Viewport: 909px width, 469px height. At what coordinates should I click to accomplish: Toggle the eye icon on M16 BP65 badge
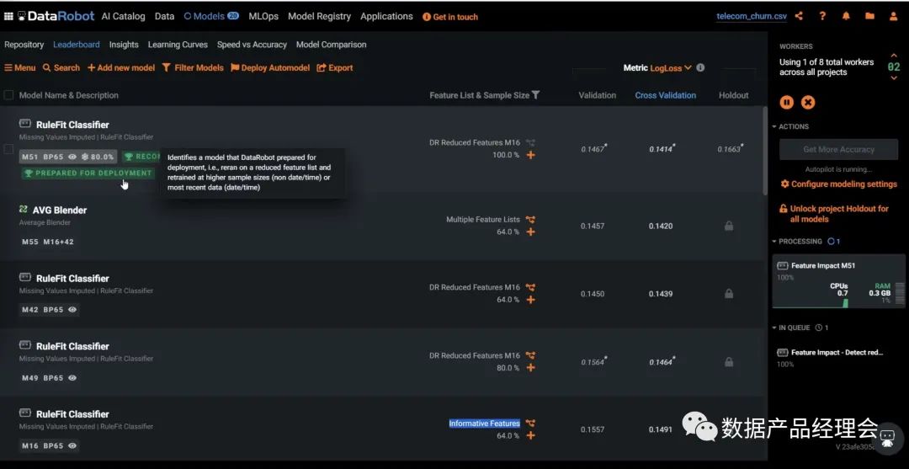click(72, 445)
